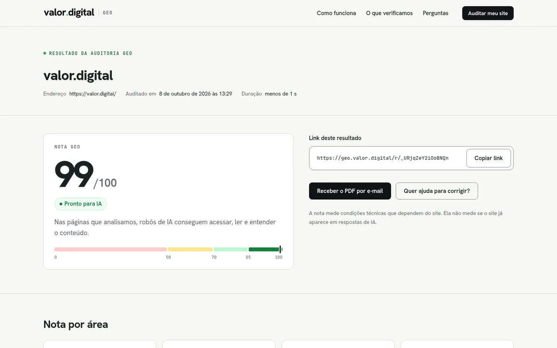Click Quer ajuda para corrigir? button
The width and height of the screenshot is (557, 348).
coord(437,191)
